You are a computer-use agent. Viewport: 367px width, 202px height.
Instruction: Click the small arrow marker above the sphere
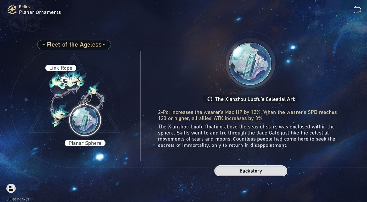tap(85, 103)
